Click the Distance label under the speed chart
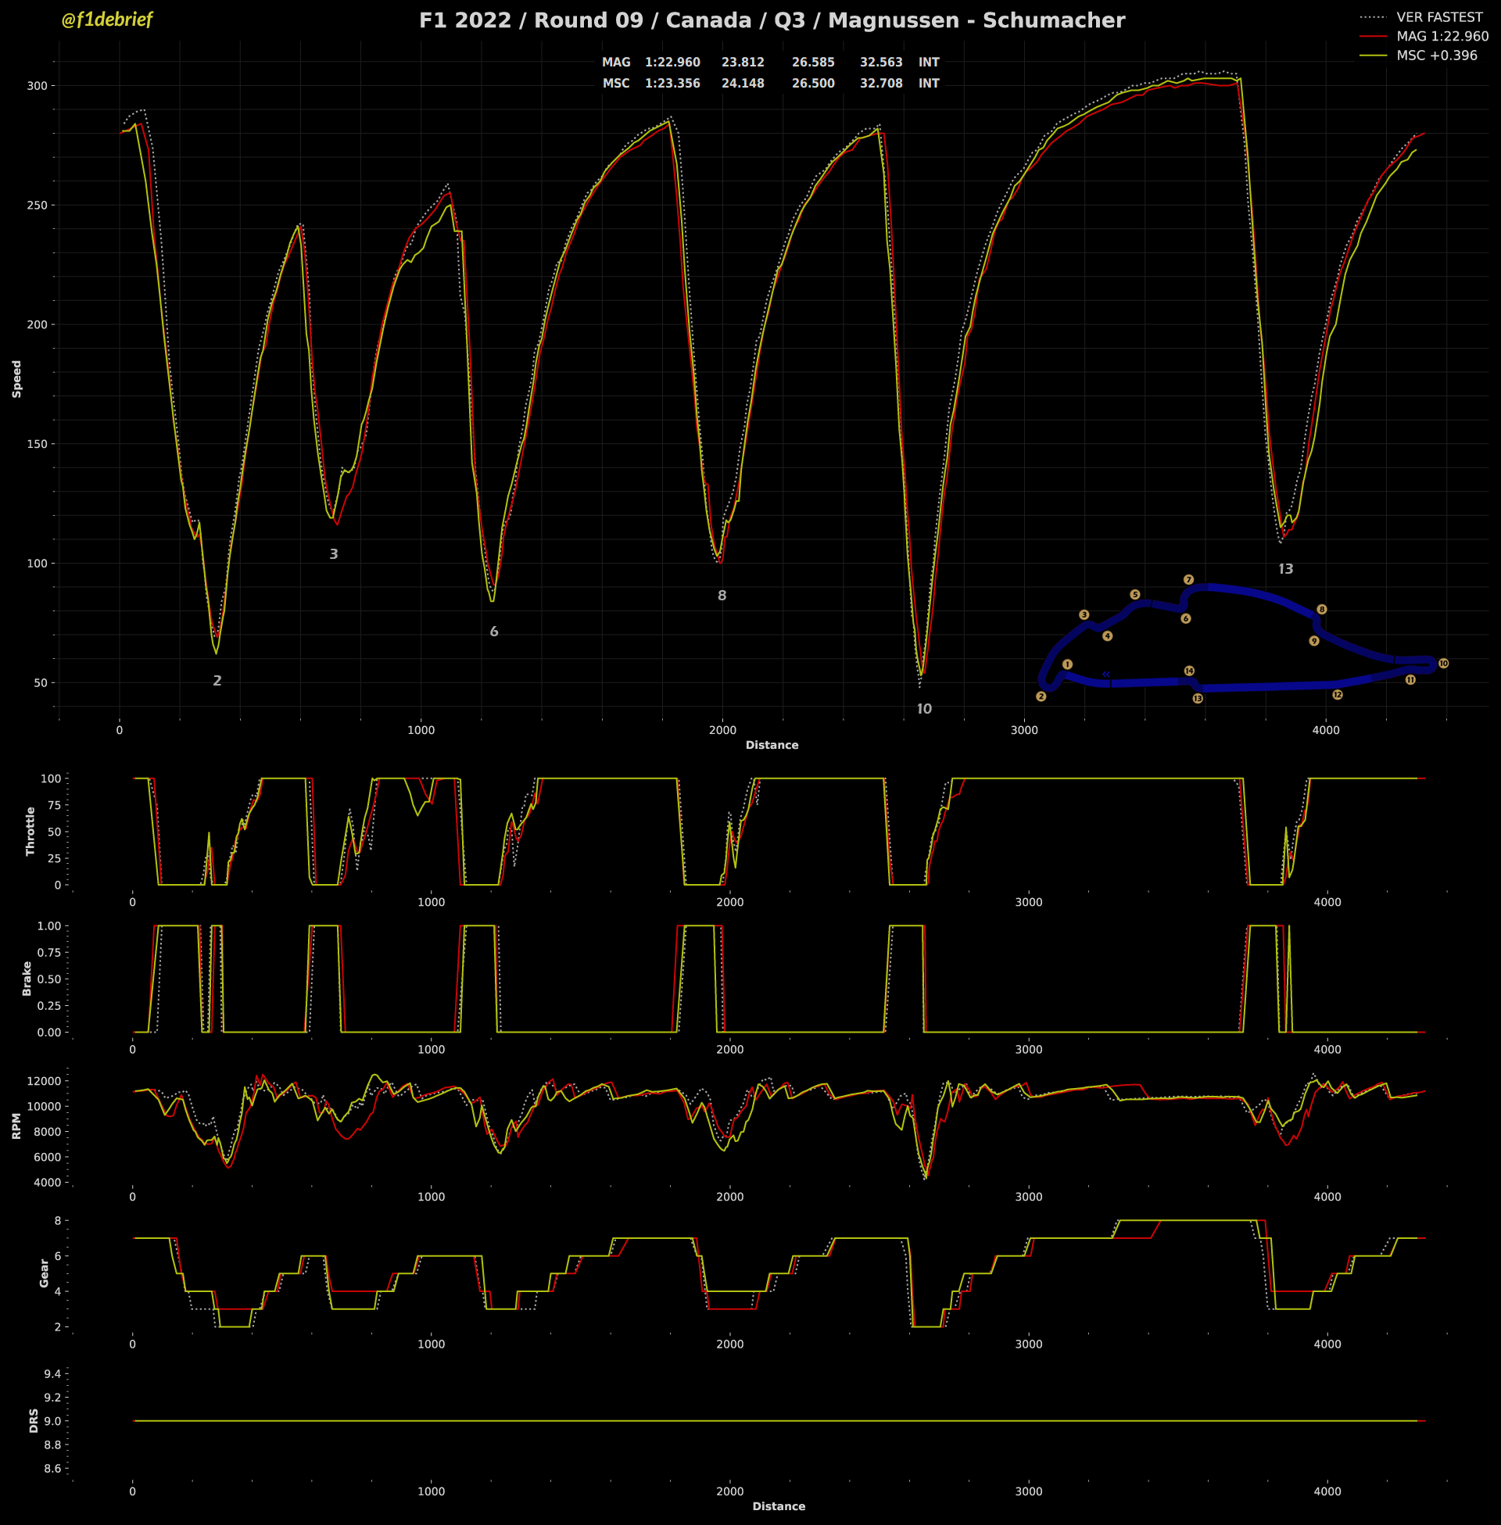The height and width of the screenshot is (1525, 1501). tap(772, 745)
